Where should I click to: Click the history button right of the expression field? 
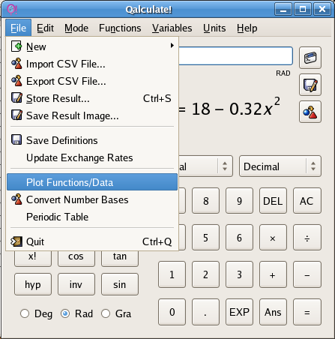(x=310, y=58)
